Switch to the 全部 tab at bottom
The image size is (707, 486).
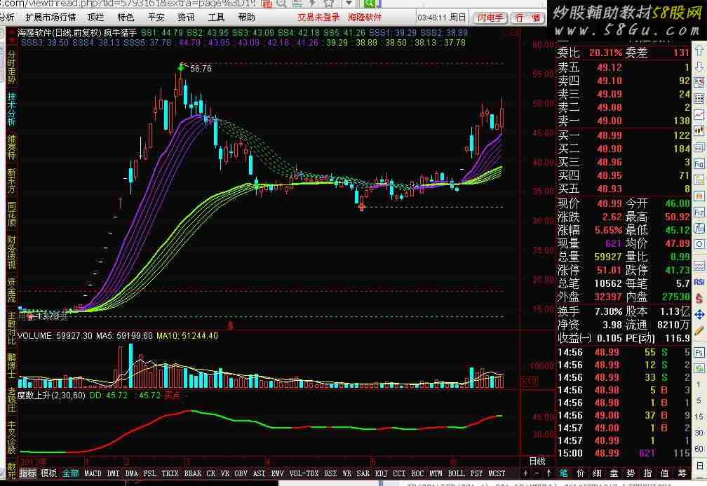pyautogui.click(x=70, y=473)
